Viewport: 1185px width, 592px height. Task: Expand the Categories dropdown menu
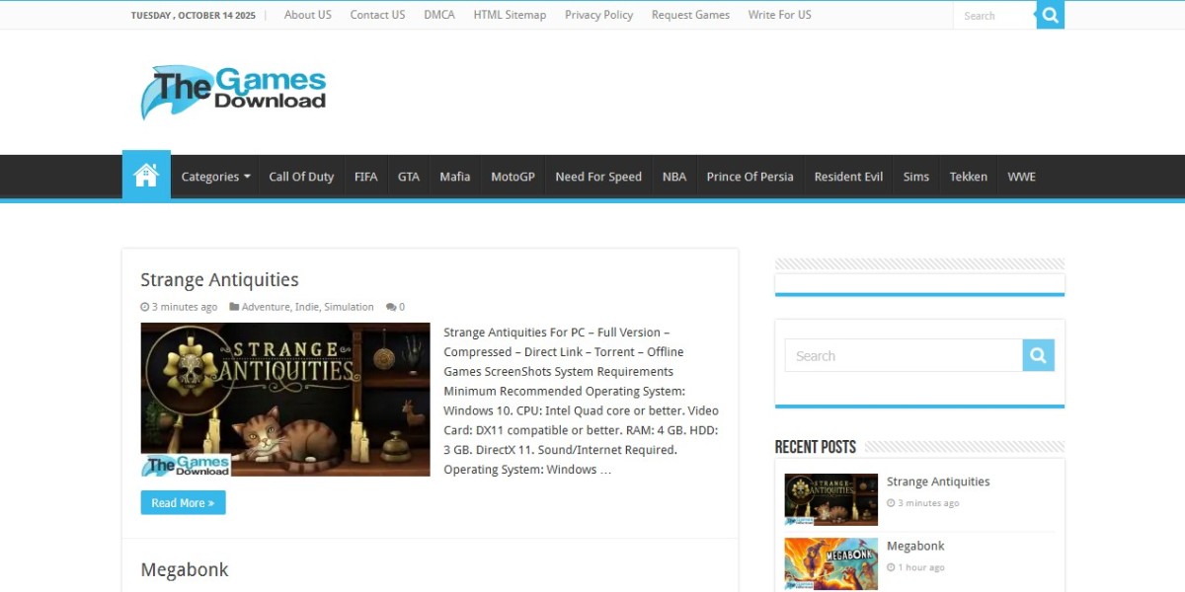(215, 177)
